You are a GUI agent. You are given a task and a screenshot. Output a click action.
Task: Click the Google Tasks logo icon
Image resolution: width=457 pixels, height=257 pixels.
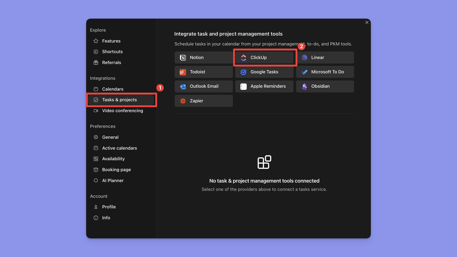click(x=244, y=72)
